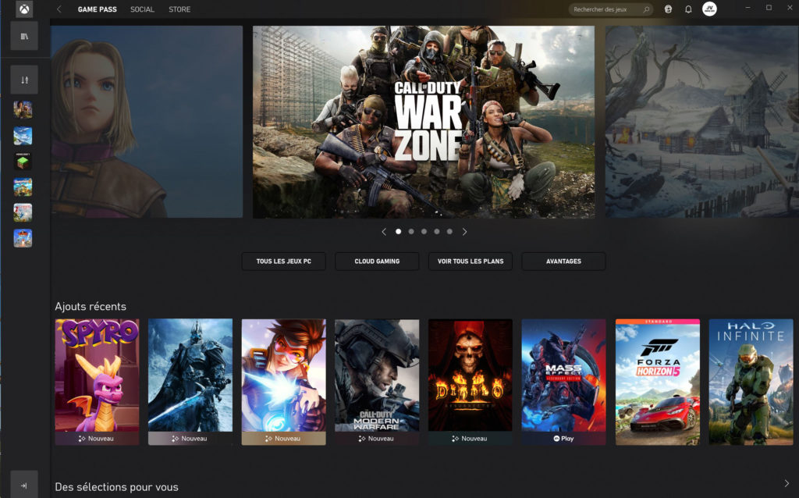This screenshot has height=498, width=799.
Task: Click the 'Ajouts récents' heading
Action: pyautogui.click(x=91, y=306)
